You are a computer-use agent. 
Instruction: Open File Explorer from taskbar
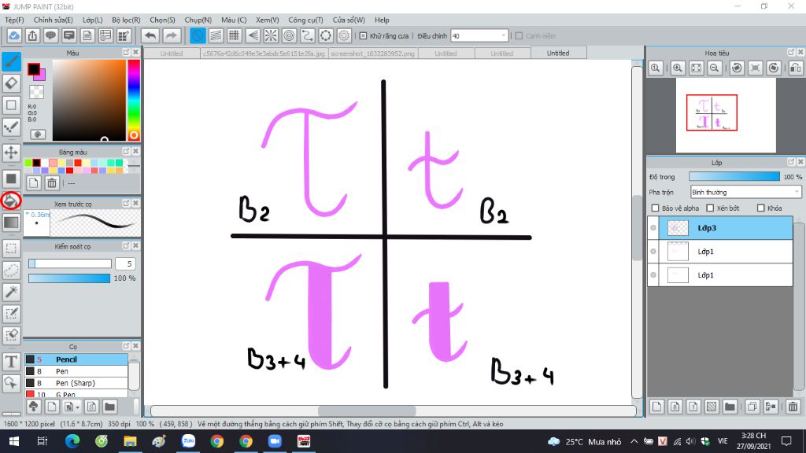coord(130,441)
